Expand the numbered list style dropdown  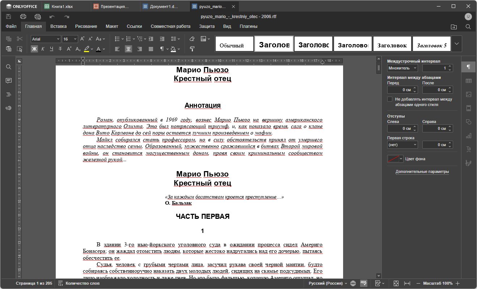[x=134, y=39]
